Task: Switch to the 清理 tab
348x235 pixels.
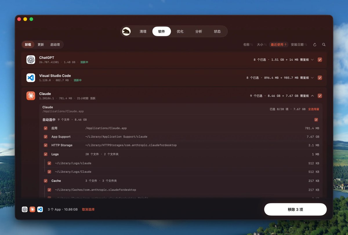Action: click(x=143, y=31)
